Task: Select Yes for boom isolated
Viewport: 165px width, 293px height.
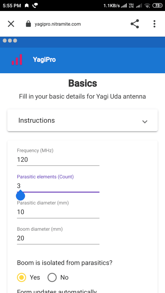Action: (21, 277)
